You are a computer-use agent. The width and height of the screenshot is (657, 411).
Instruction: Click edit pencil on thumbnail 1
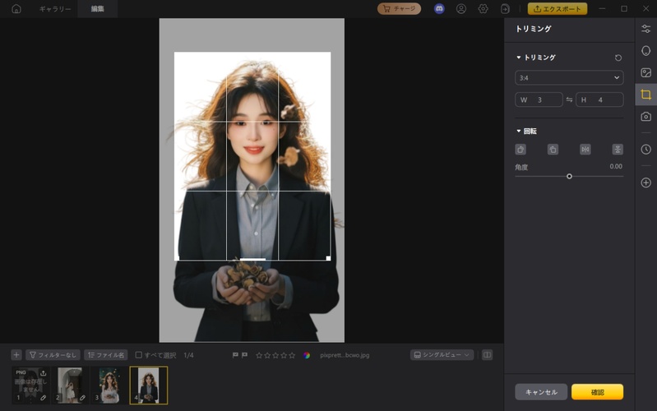pos(43,398)
